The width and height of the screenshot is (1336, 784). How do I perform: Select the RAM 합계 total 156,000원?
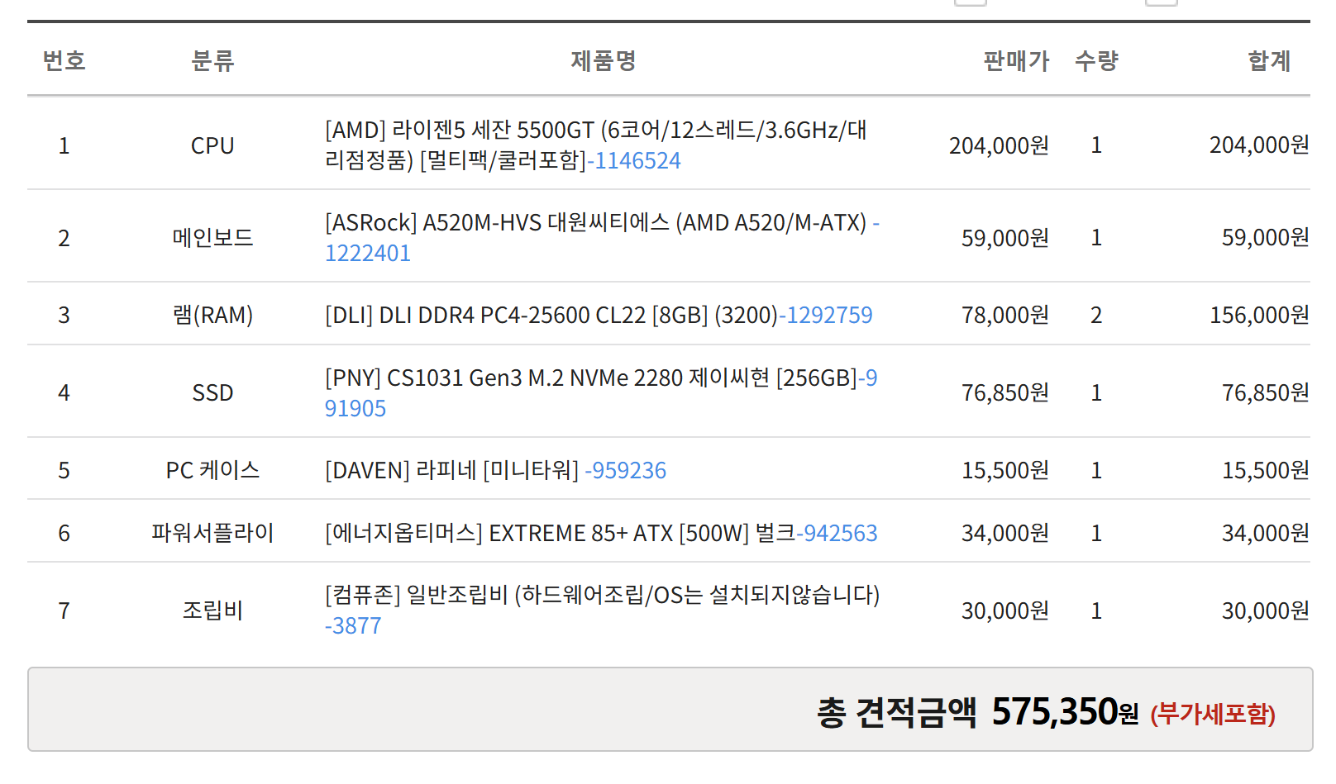click(1259, 315)
